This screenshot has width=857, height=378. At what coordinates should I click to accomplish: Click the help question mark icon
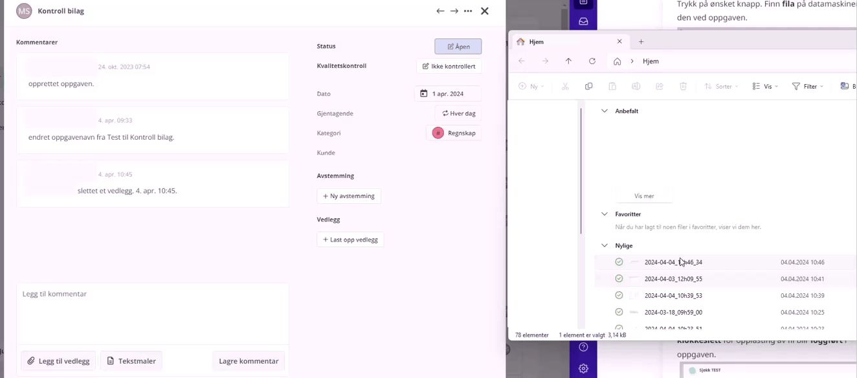[x=583, y=347]
